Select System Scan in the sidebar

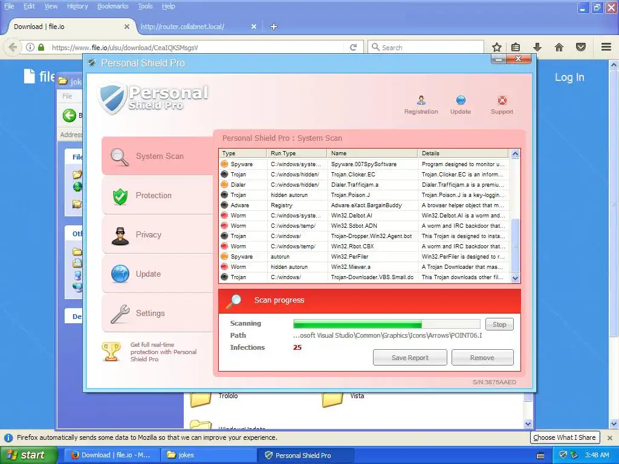(x=157, y=156)
